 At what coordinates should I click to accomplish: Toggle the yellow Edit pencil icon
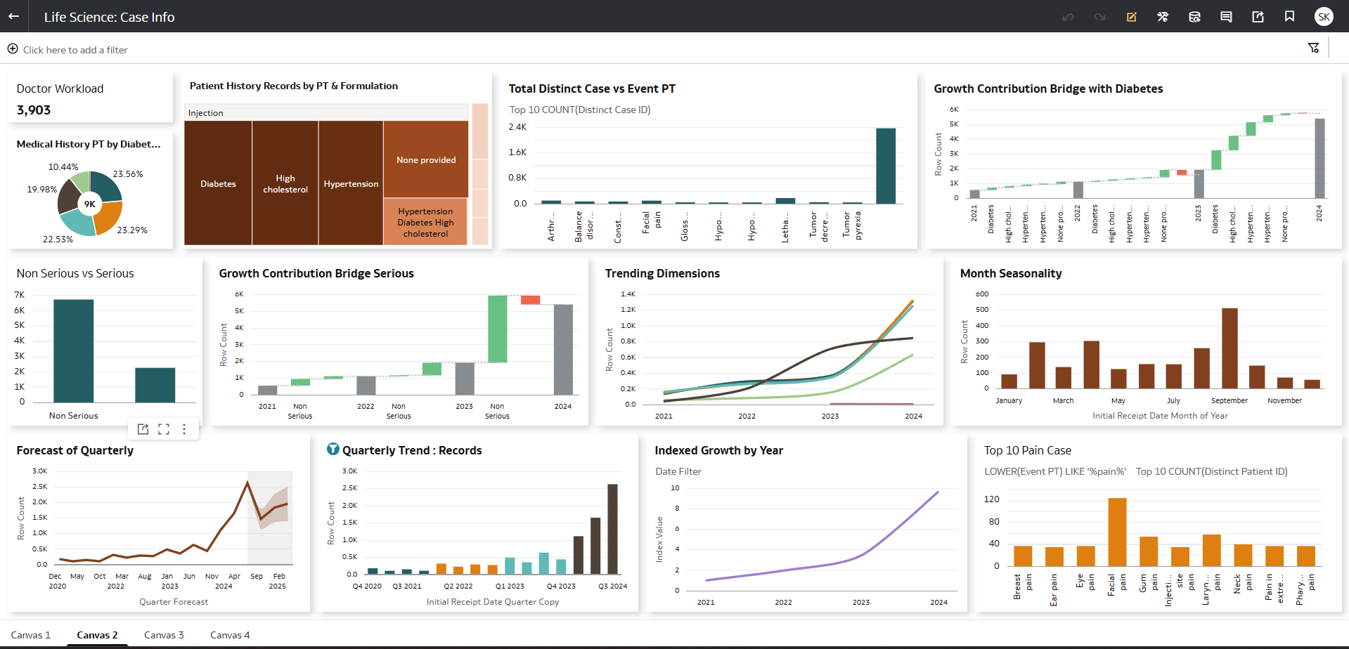[x=1131, y=17]
